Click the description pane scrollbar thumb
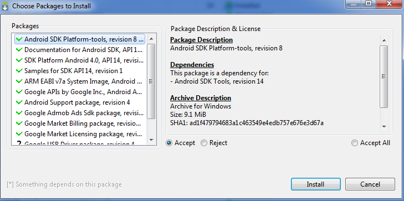This screenshot has width=404, height=201. [x=383, y=76]
